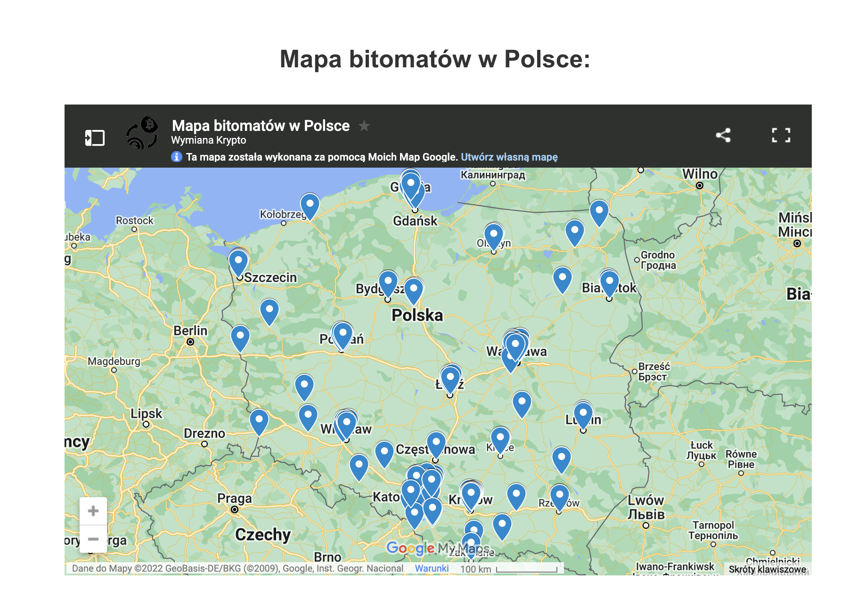Image resolution: width=849 pixels, height=614 pixels.
Task: Click the bitomat pin at Lublin
Action: 583,414
